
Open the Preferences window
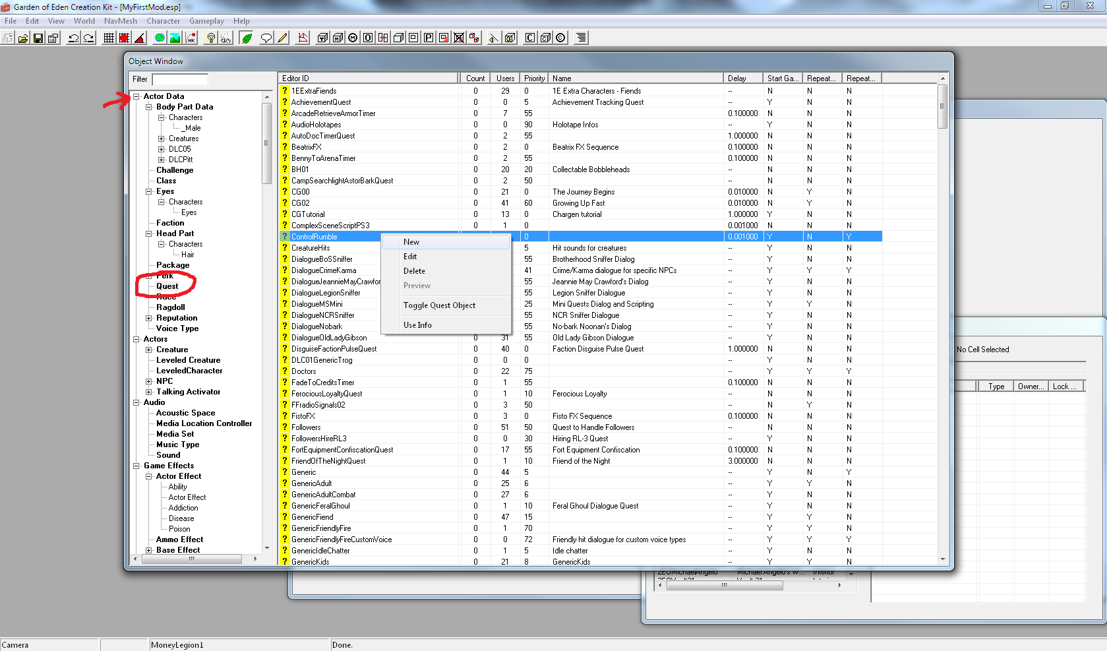52,38
